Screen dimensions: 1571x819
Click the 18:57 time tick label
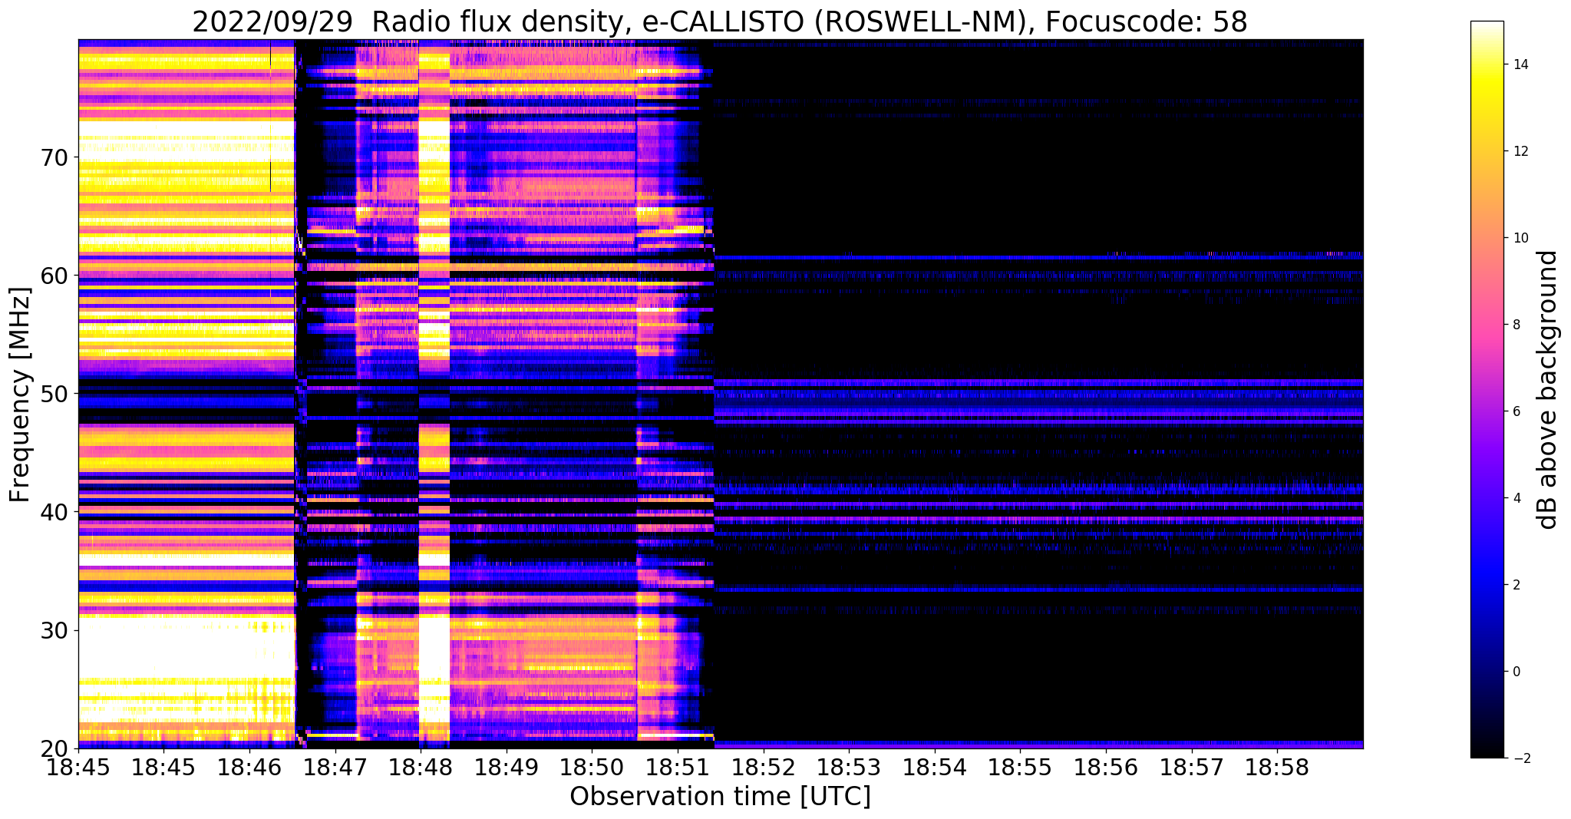(1192, 768)
